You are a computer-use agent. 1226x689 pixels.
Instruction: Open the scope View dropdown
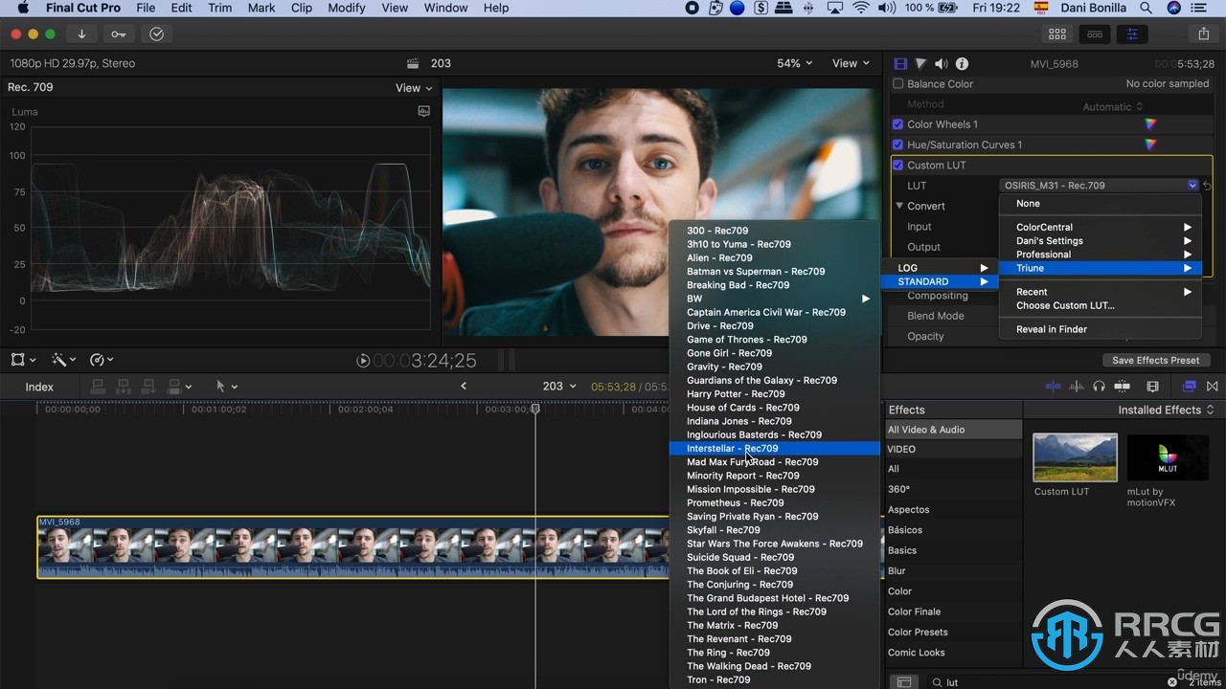coord(414,88)
